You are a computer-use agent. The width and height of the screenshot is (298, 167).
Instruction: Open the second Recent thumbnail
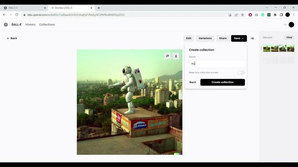(x=275, y=48)
